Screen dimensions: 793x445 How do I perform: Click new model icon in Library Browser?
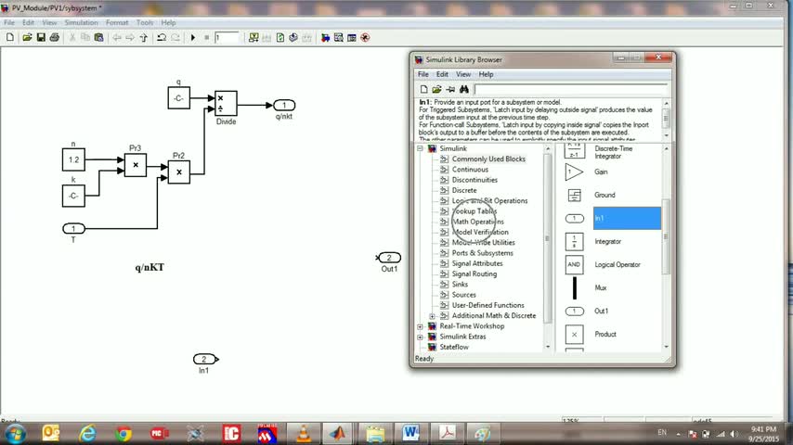click(x=423, y=89)
